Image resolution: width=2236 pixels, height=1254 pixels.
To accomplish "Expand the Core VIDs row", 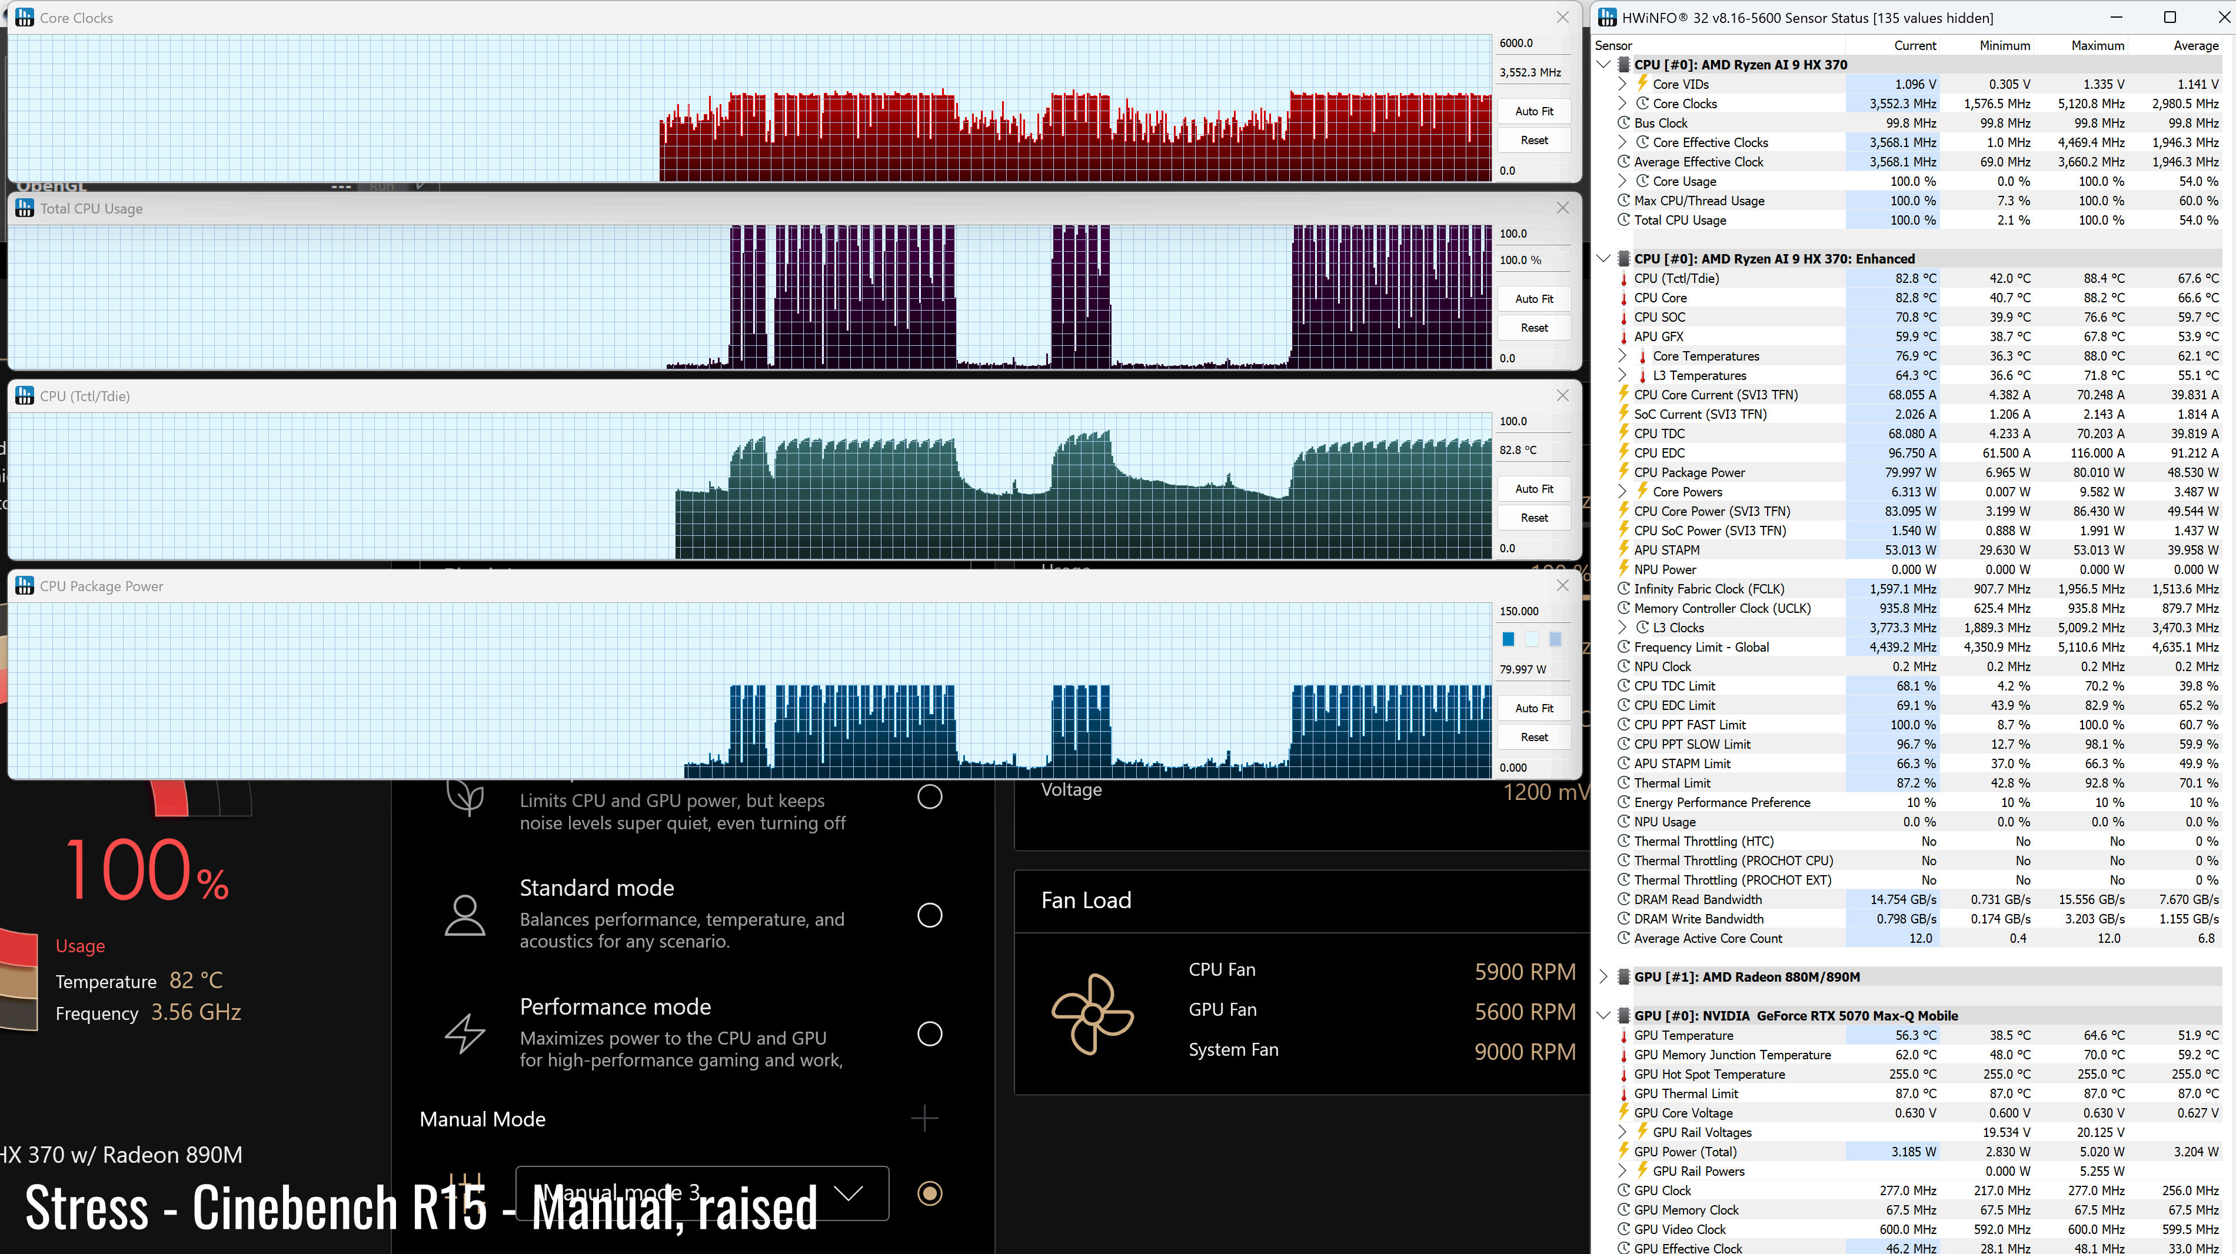I will point(1622,84).
